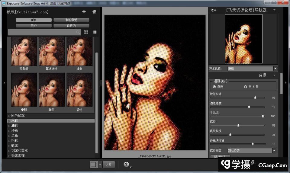Click the preview layout square icon
Viewport: 290px width, 173px height.
tap(94, 165)
